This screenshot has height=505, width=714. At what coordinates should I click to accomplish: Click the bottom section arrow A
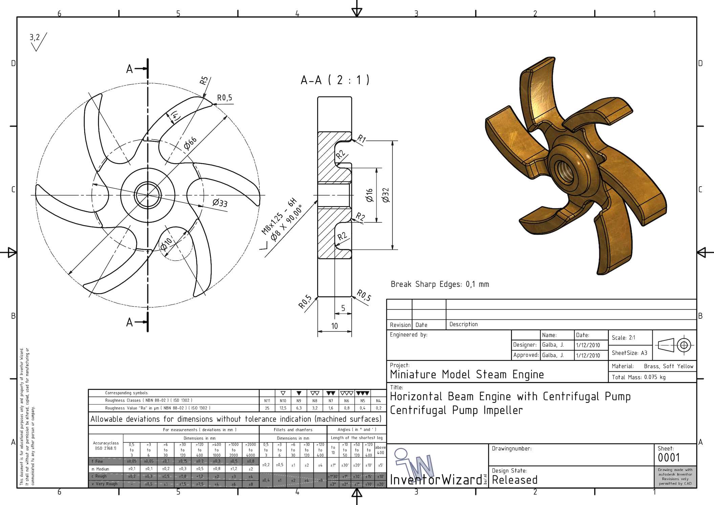138,322
